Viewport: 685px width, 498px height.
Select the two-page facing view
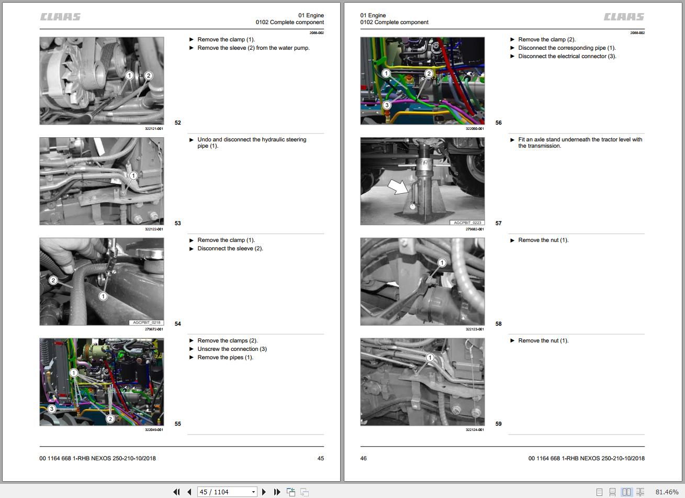click(x=626, y=492)
